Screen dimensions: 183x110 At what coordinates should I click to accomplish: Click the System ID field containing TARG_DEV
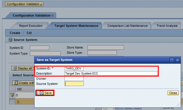pos(74,68)
